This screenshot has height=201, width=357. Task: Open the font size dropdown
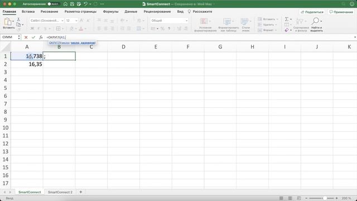click(x=76, y=21)
